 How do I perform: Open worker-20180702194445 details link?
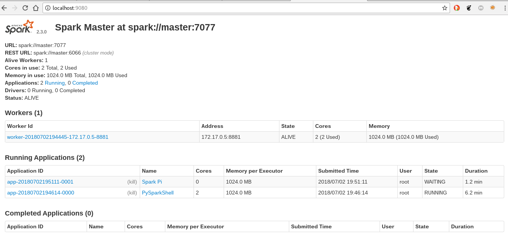(58, 137)
